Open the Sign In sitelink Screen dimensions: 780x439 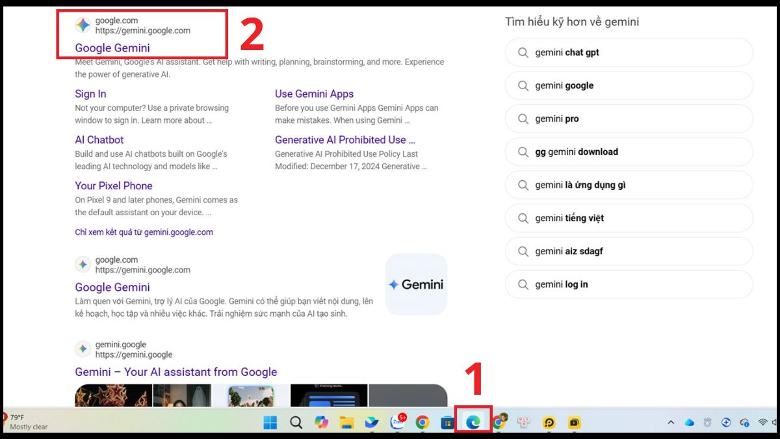(90, 94)
